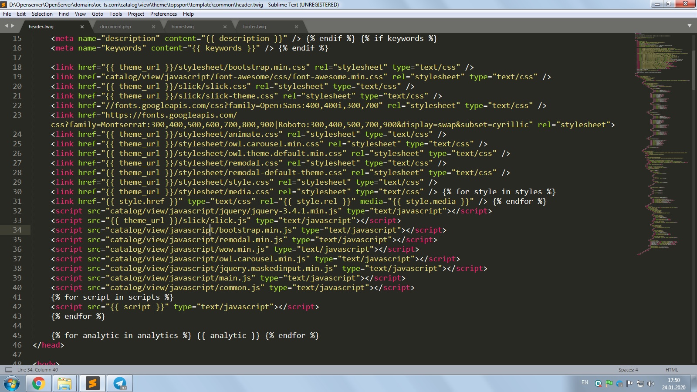Viewport: 697px width, 392px height.
Task: Click the remodal-default-theme.css link line
Action: pos(281,172)
